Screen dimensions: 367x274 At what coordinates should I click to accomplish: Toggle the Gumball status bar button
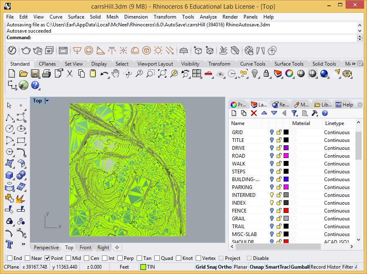[300, 267]
